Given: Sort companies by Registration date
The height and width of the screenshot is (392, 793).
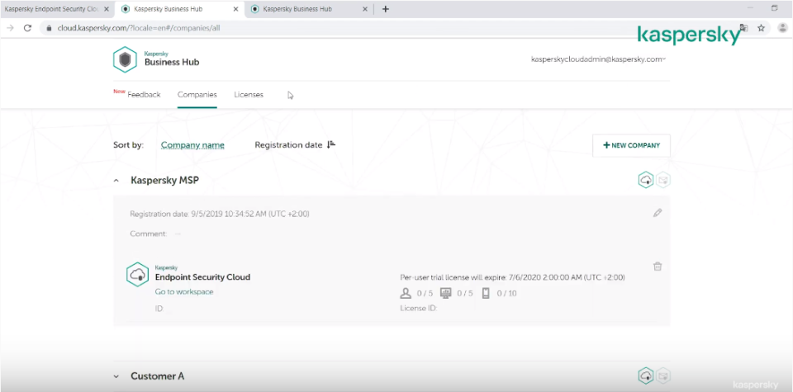Looking at the screenshot, I should pyautogui.click(x=288, y=145).
